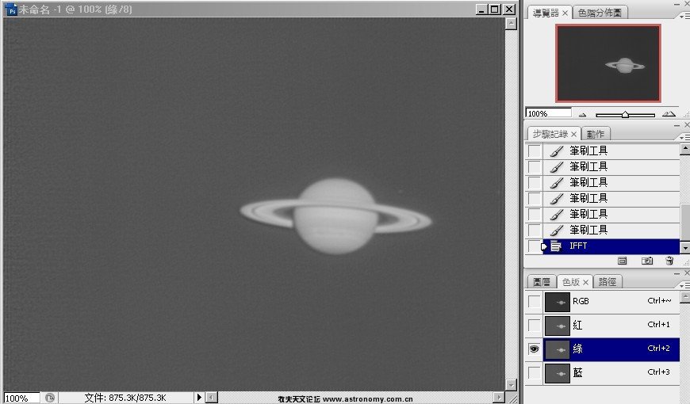Click Channels panel scrollbar up arrow
Image resolution: width=690 pixels, height=404 pixels.
click(684, 298)
